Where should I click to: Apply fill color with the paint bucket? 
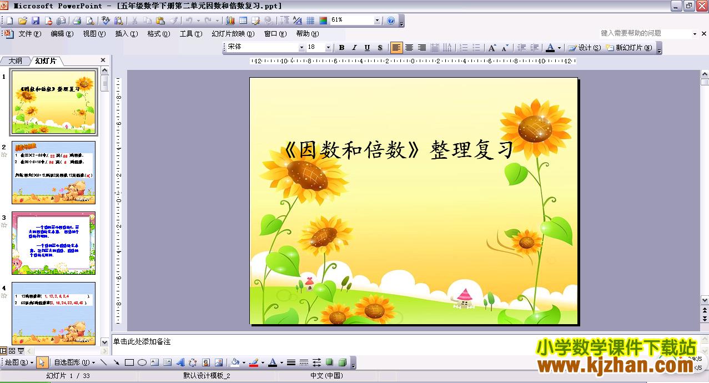coord(234,362)
